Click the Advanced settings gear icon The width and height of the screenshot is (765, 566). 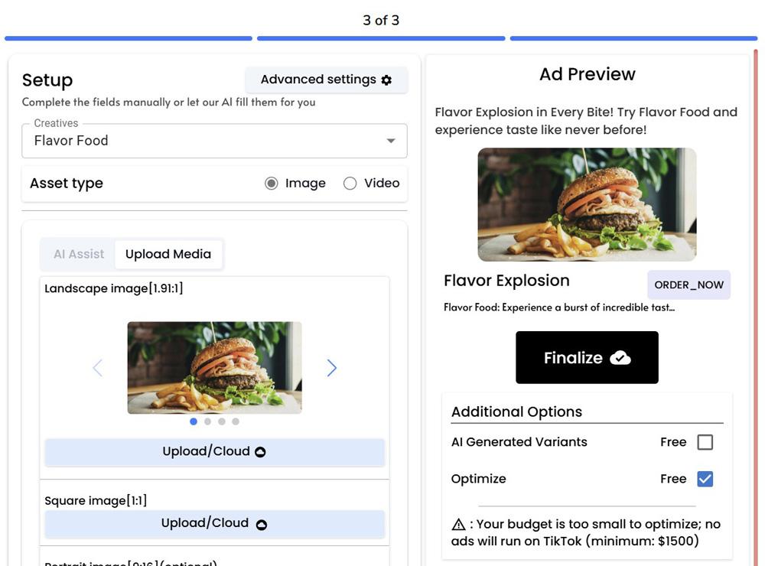386,80
